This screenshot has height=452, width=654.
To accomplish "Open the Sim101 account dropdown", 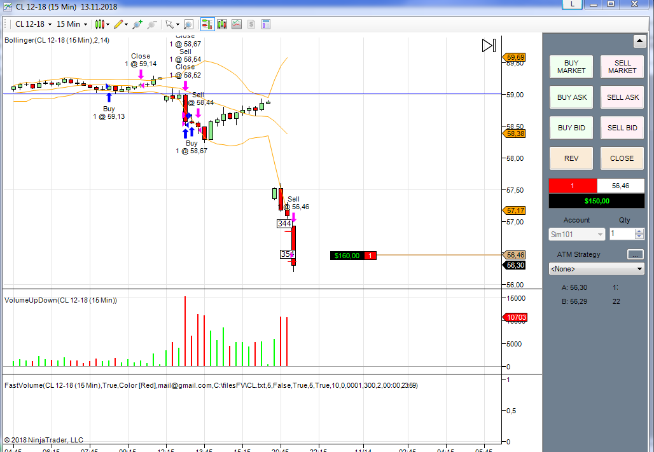I will tap(576, 235).
